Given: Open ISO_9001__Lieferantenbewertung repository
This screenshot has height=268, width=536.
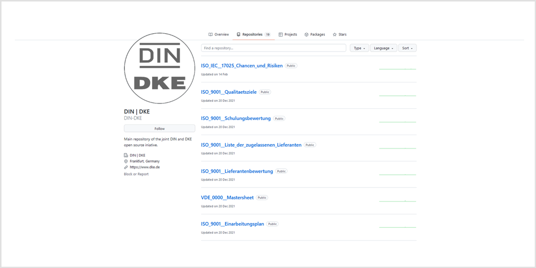Looking at the screenshot, I should pyautogui.click(x=237, y=172).
